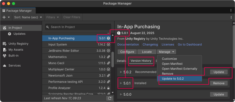Click the Locate button
Image resolution: width=235 pixels, height=102 pixels.
(x=147, y=52)
